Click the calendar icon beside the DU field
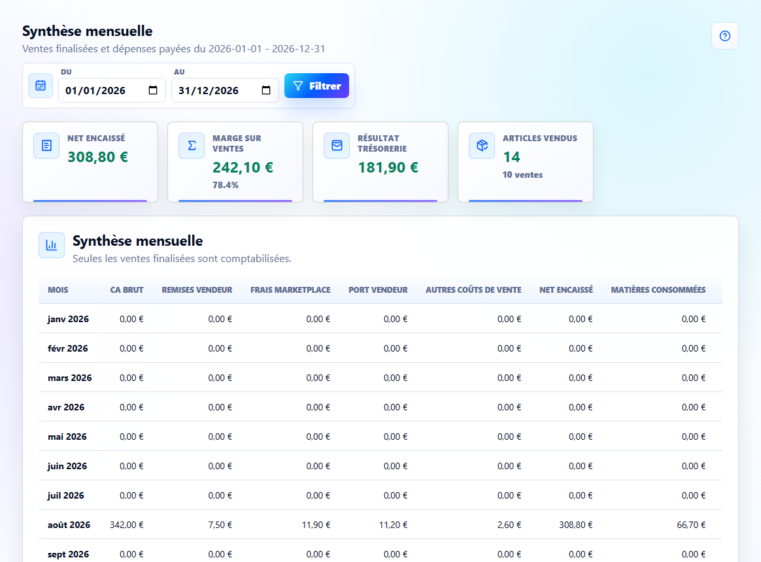 coord(41,86)
